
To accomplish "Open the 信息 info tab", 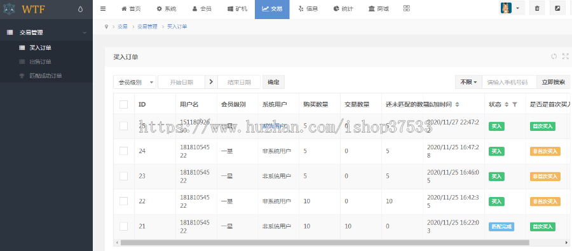I will coord(308,9).
